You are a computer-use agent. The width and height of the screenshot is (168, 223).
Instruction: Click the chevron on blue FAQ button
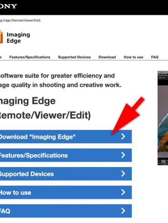[123, 211]
